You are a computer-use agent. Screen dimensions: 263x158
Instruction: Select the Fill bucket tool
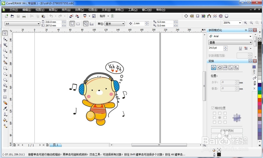click(5, 120)
